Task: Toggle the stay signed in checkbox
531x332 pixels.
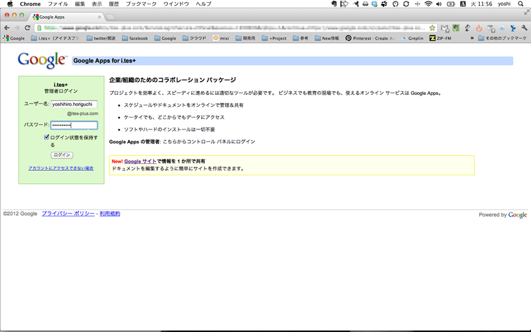Action: point(46,137)
